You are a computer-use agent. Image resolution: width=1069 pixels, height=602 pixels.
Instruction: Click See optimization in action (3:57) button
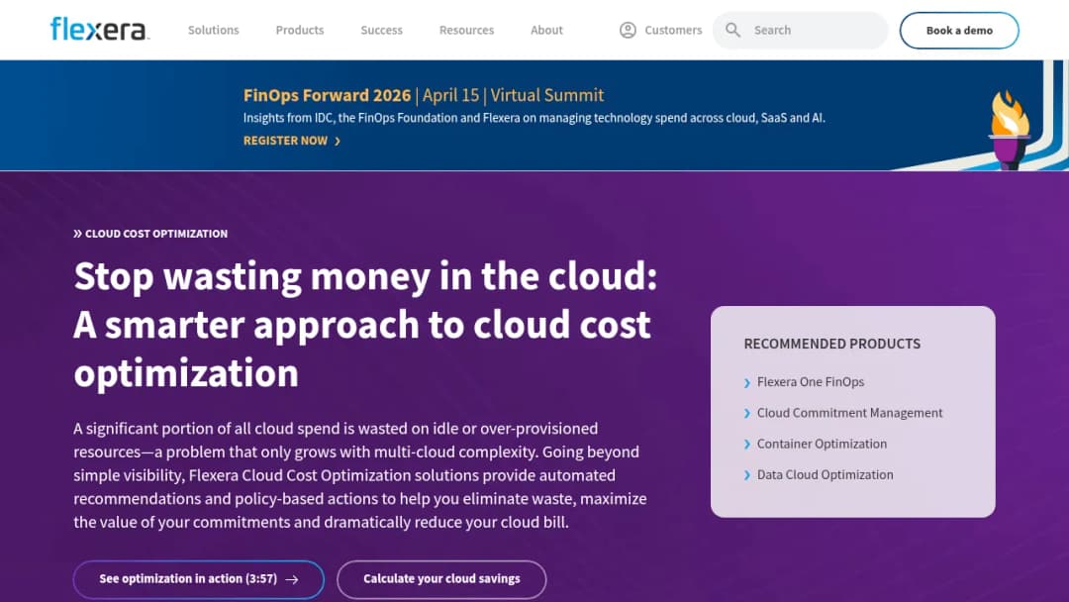click(198, 579)
